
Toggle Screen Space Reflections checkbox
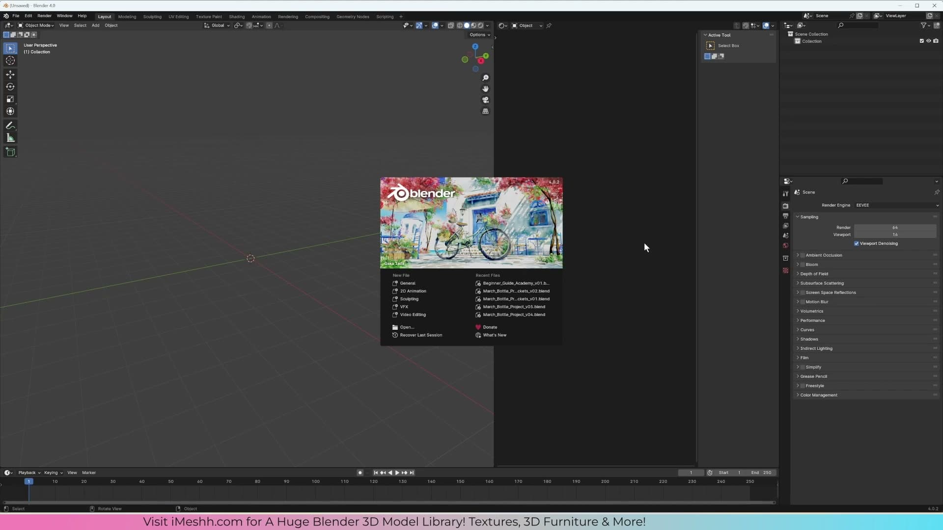click(803, 292)
